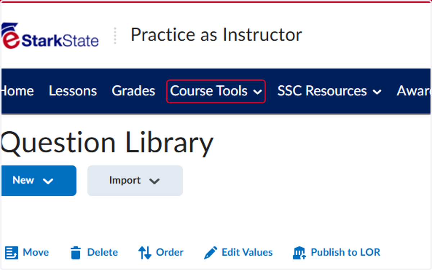The image size is (432, 270).
Task: Click the Order link text
Action: coord(170,252)
